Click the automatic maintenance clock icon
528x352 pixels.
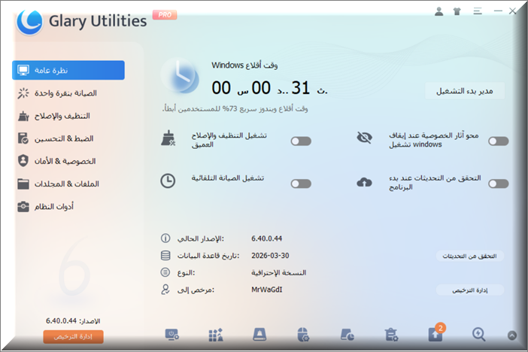(168, 181)
